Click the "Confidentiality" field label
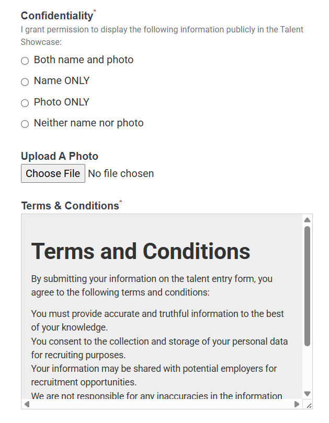The image size is (329, 423). 57,16
